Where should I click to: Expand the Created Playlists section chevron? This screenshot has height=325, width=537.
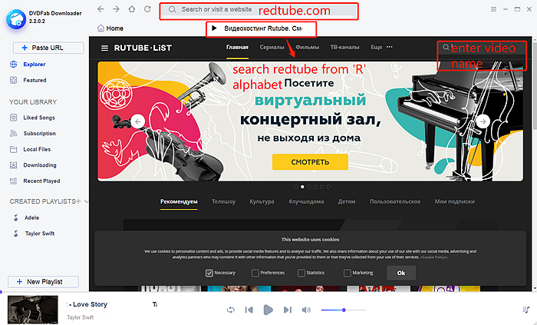pyautogui.click(x=87, y=201)
